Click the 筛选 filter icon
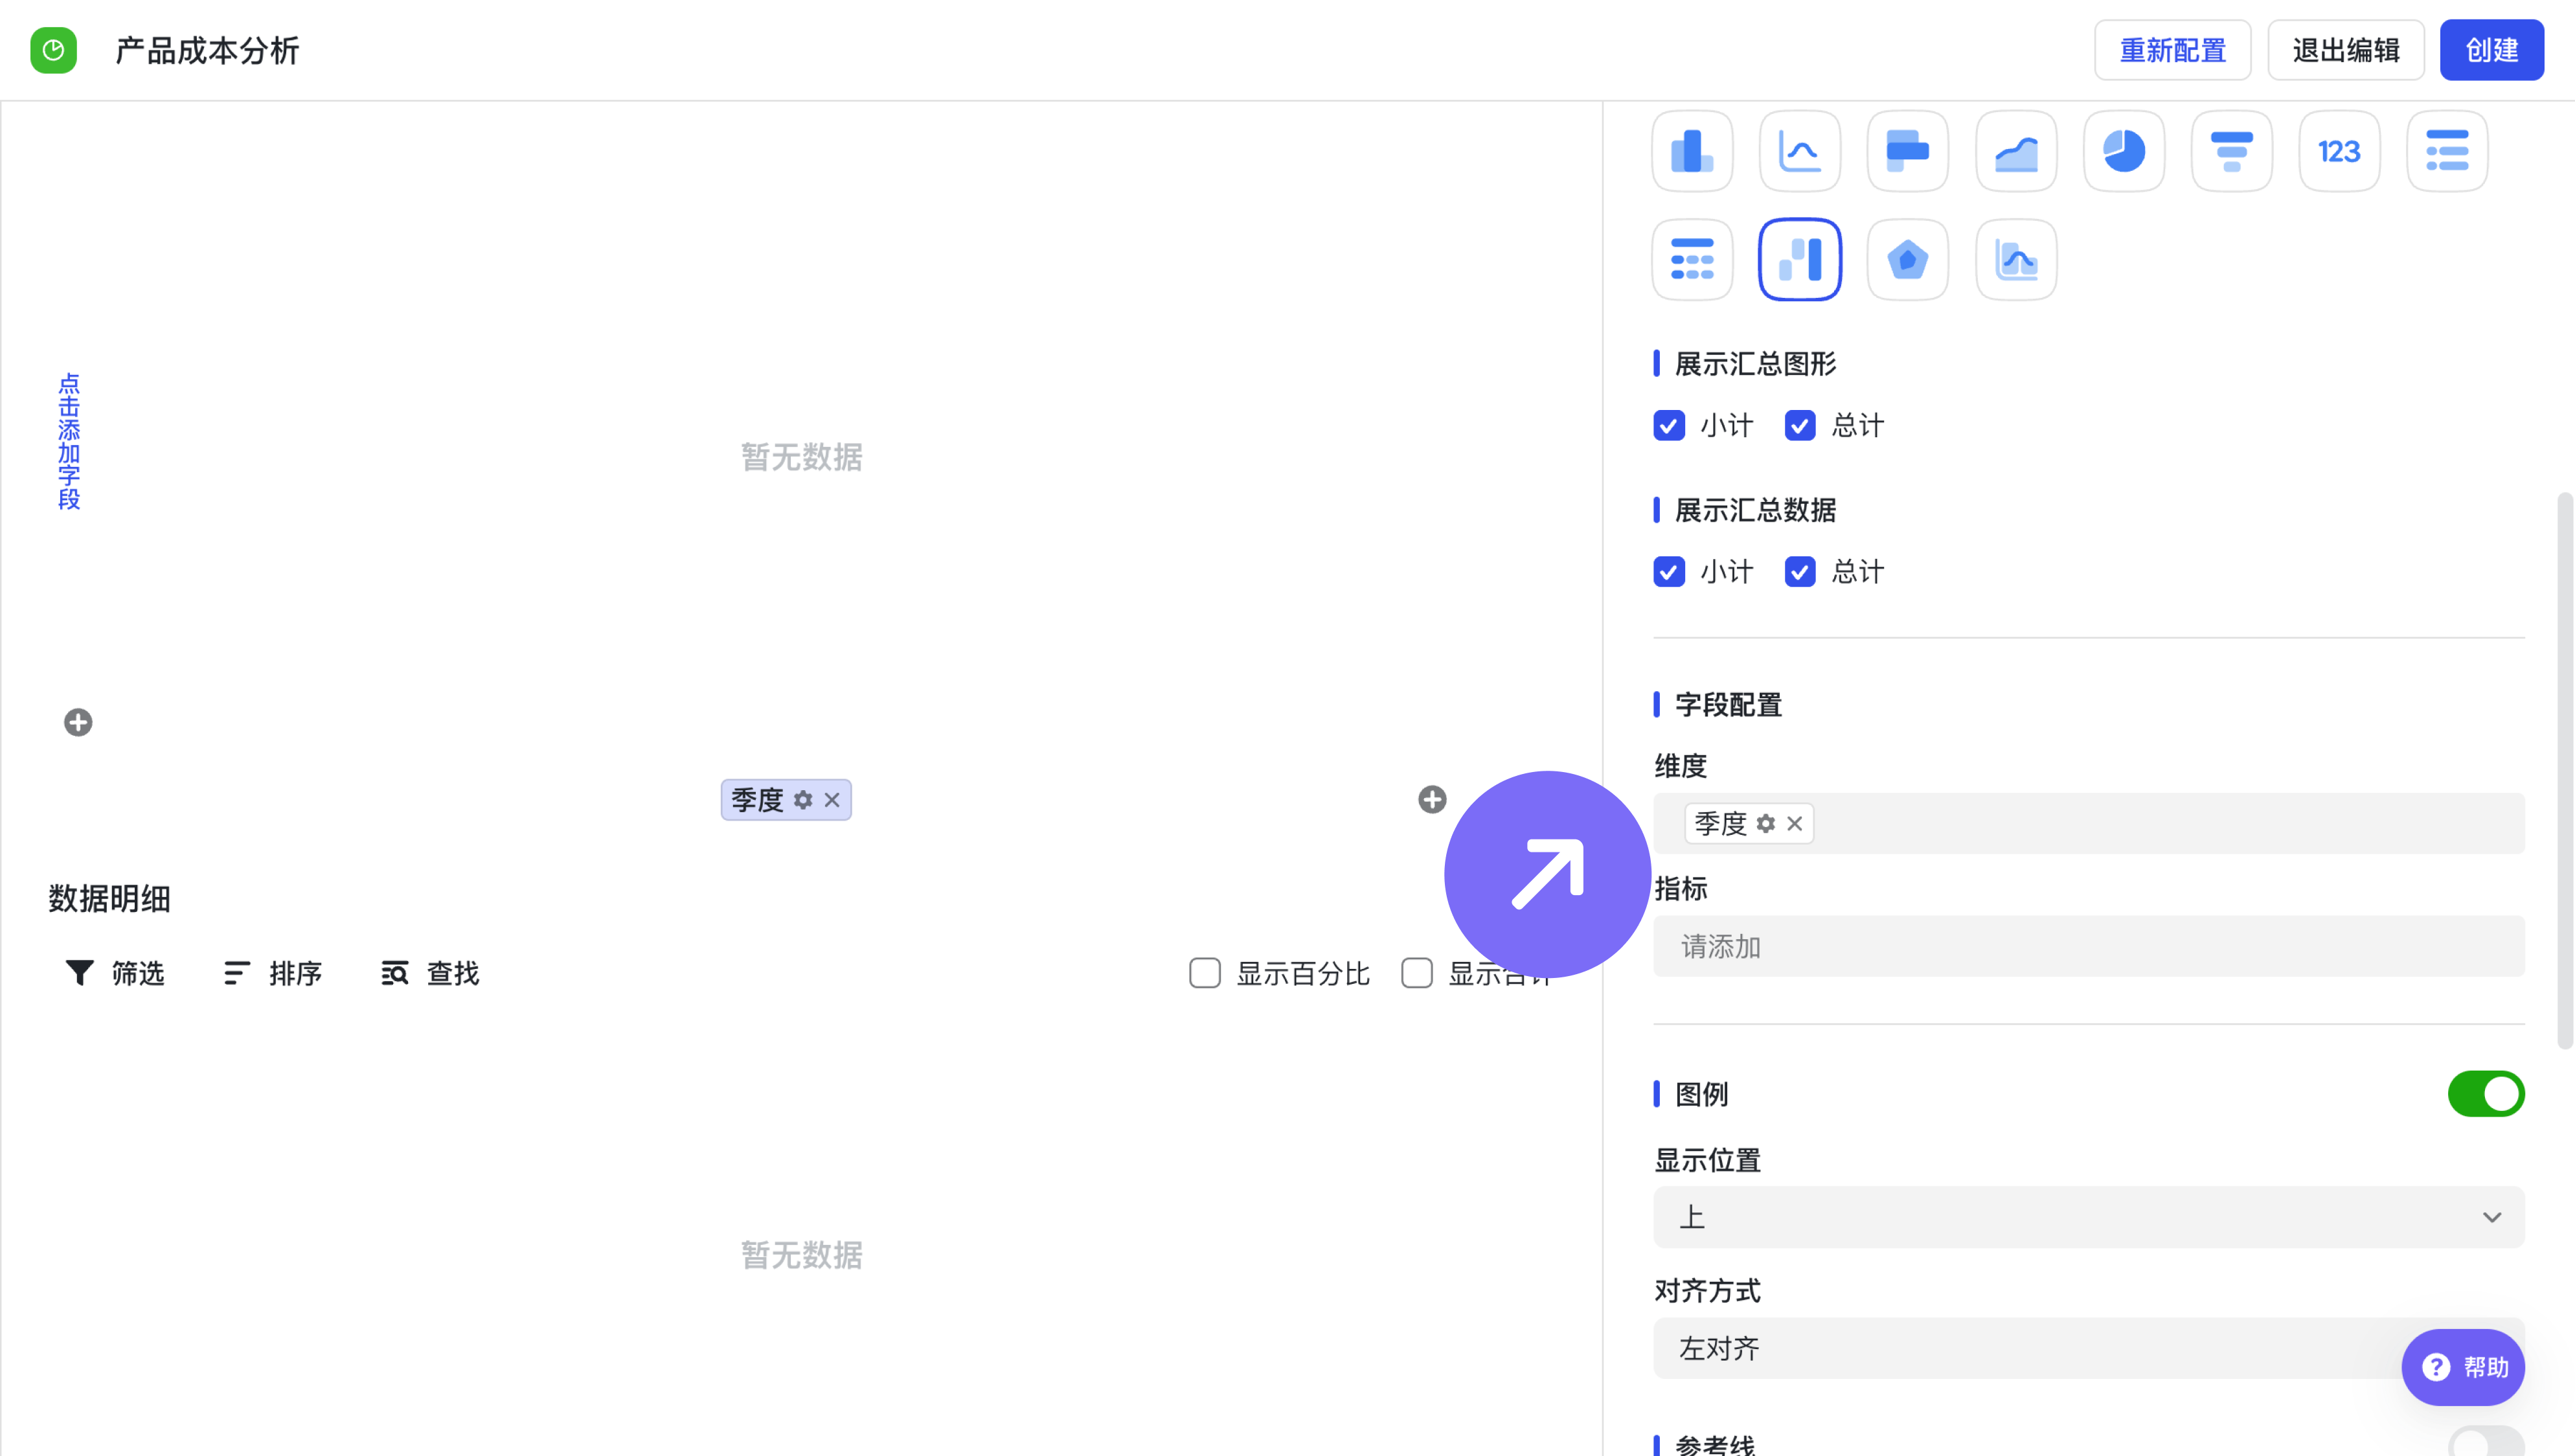This screenshot has height=1456, width=2575. [80, 972]
